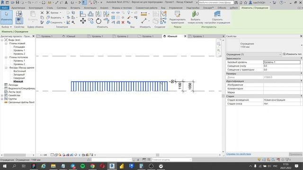
Task: Toggle the select filter funnel icon in status bar
Action: [x=287, y=160]
